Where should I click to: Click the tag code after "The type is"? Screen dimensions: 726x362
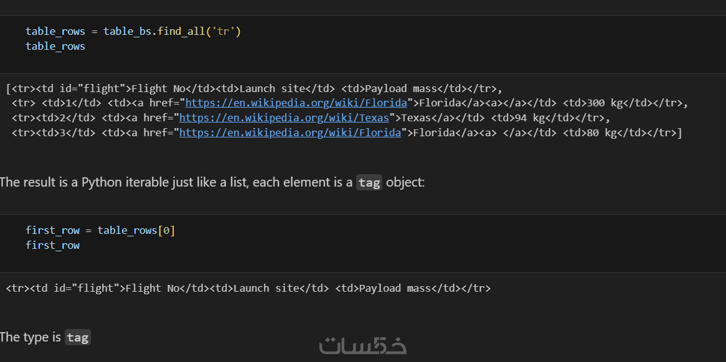pos(78,338)
